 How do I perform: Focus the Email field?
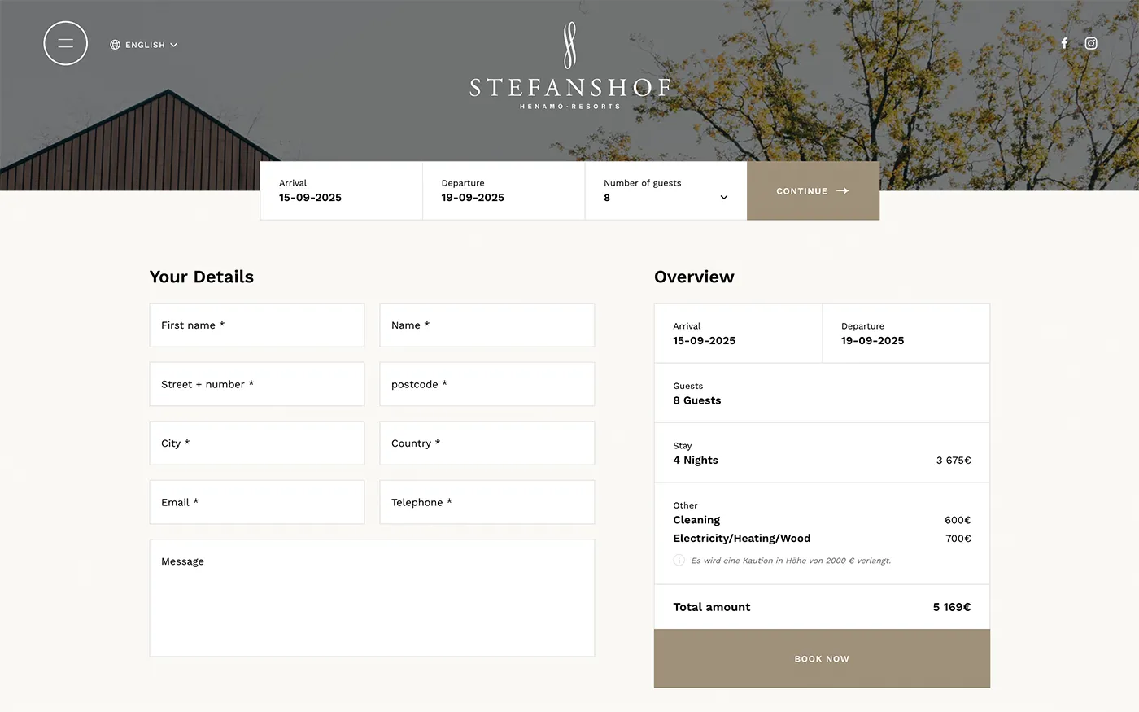(257, 502)
